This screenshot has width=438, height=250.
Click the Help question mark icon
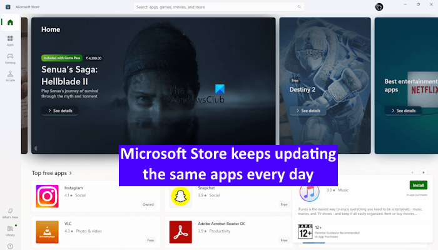[x=11, y=246]
